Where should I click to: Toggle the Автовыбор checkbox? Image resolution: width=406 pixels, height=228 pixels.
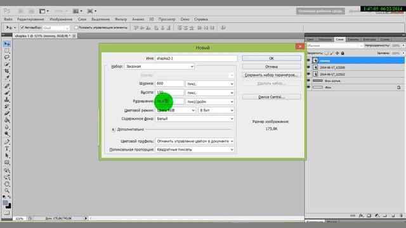pos(22,27)
